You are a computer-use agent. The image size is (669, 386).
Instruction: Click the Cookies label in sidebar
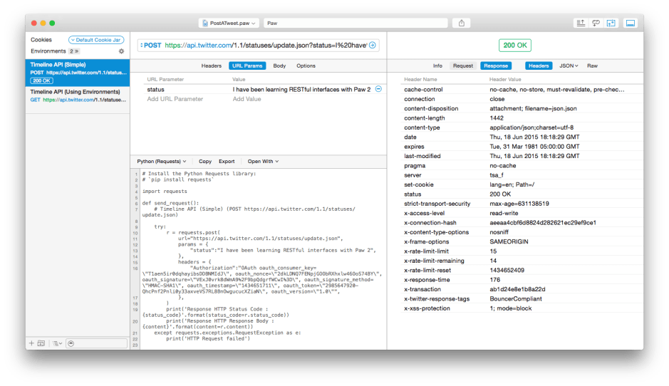pyautogui.click(x=41, y=40)
